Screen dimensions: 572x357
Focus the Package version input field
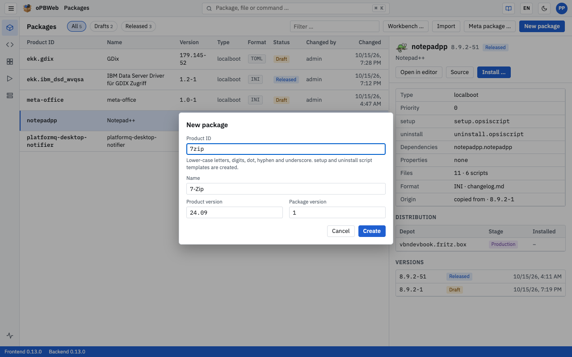coord(337,212)
